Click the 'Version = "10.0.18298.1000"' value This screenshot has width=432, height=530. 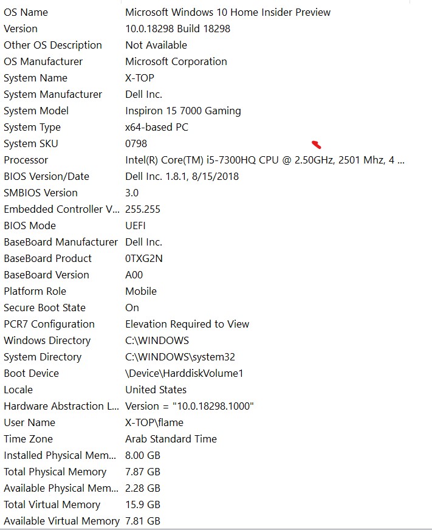(x=190, y=406)
